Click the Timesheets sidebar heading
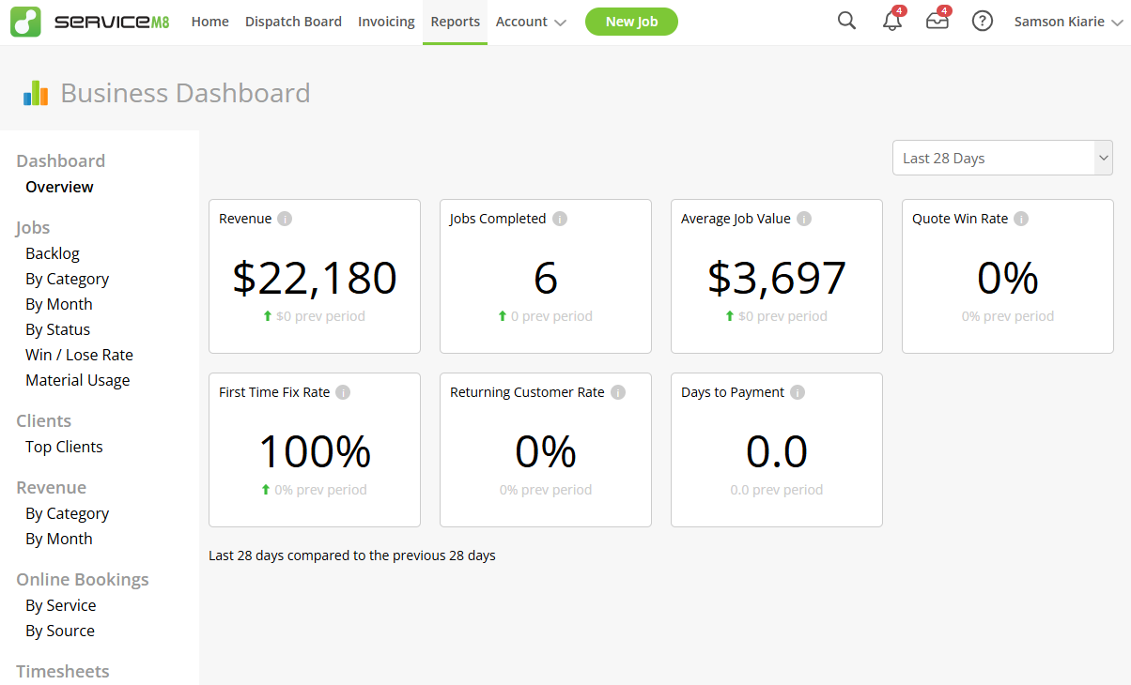Image resolution: width=1131 pixels, height=685 pixels. [63, 671]
